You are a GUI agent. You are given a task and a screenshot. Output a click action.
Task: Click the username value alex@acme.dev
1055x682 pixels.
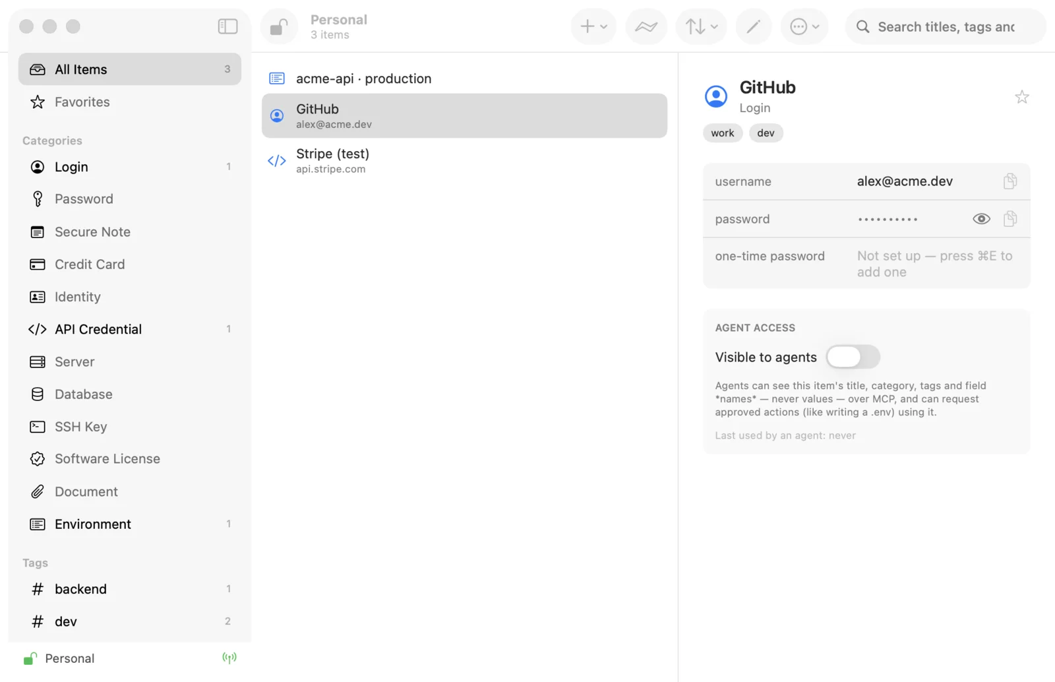coord(905,181)
